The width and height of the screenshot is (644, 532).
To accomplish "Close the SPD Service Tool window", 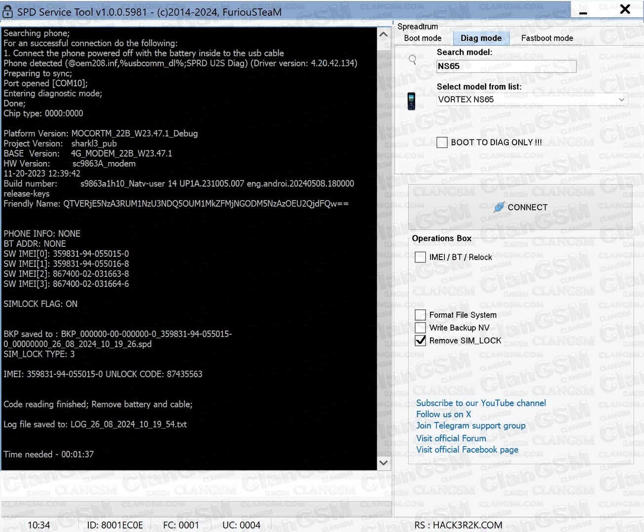I will click(625, 9).
